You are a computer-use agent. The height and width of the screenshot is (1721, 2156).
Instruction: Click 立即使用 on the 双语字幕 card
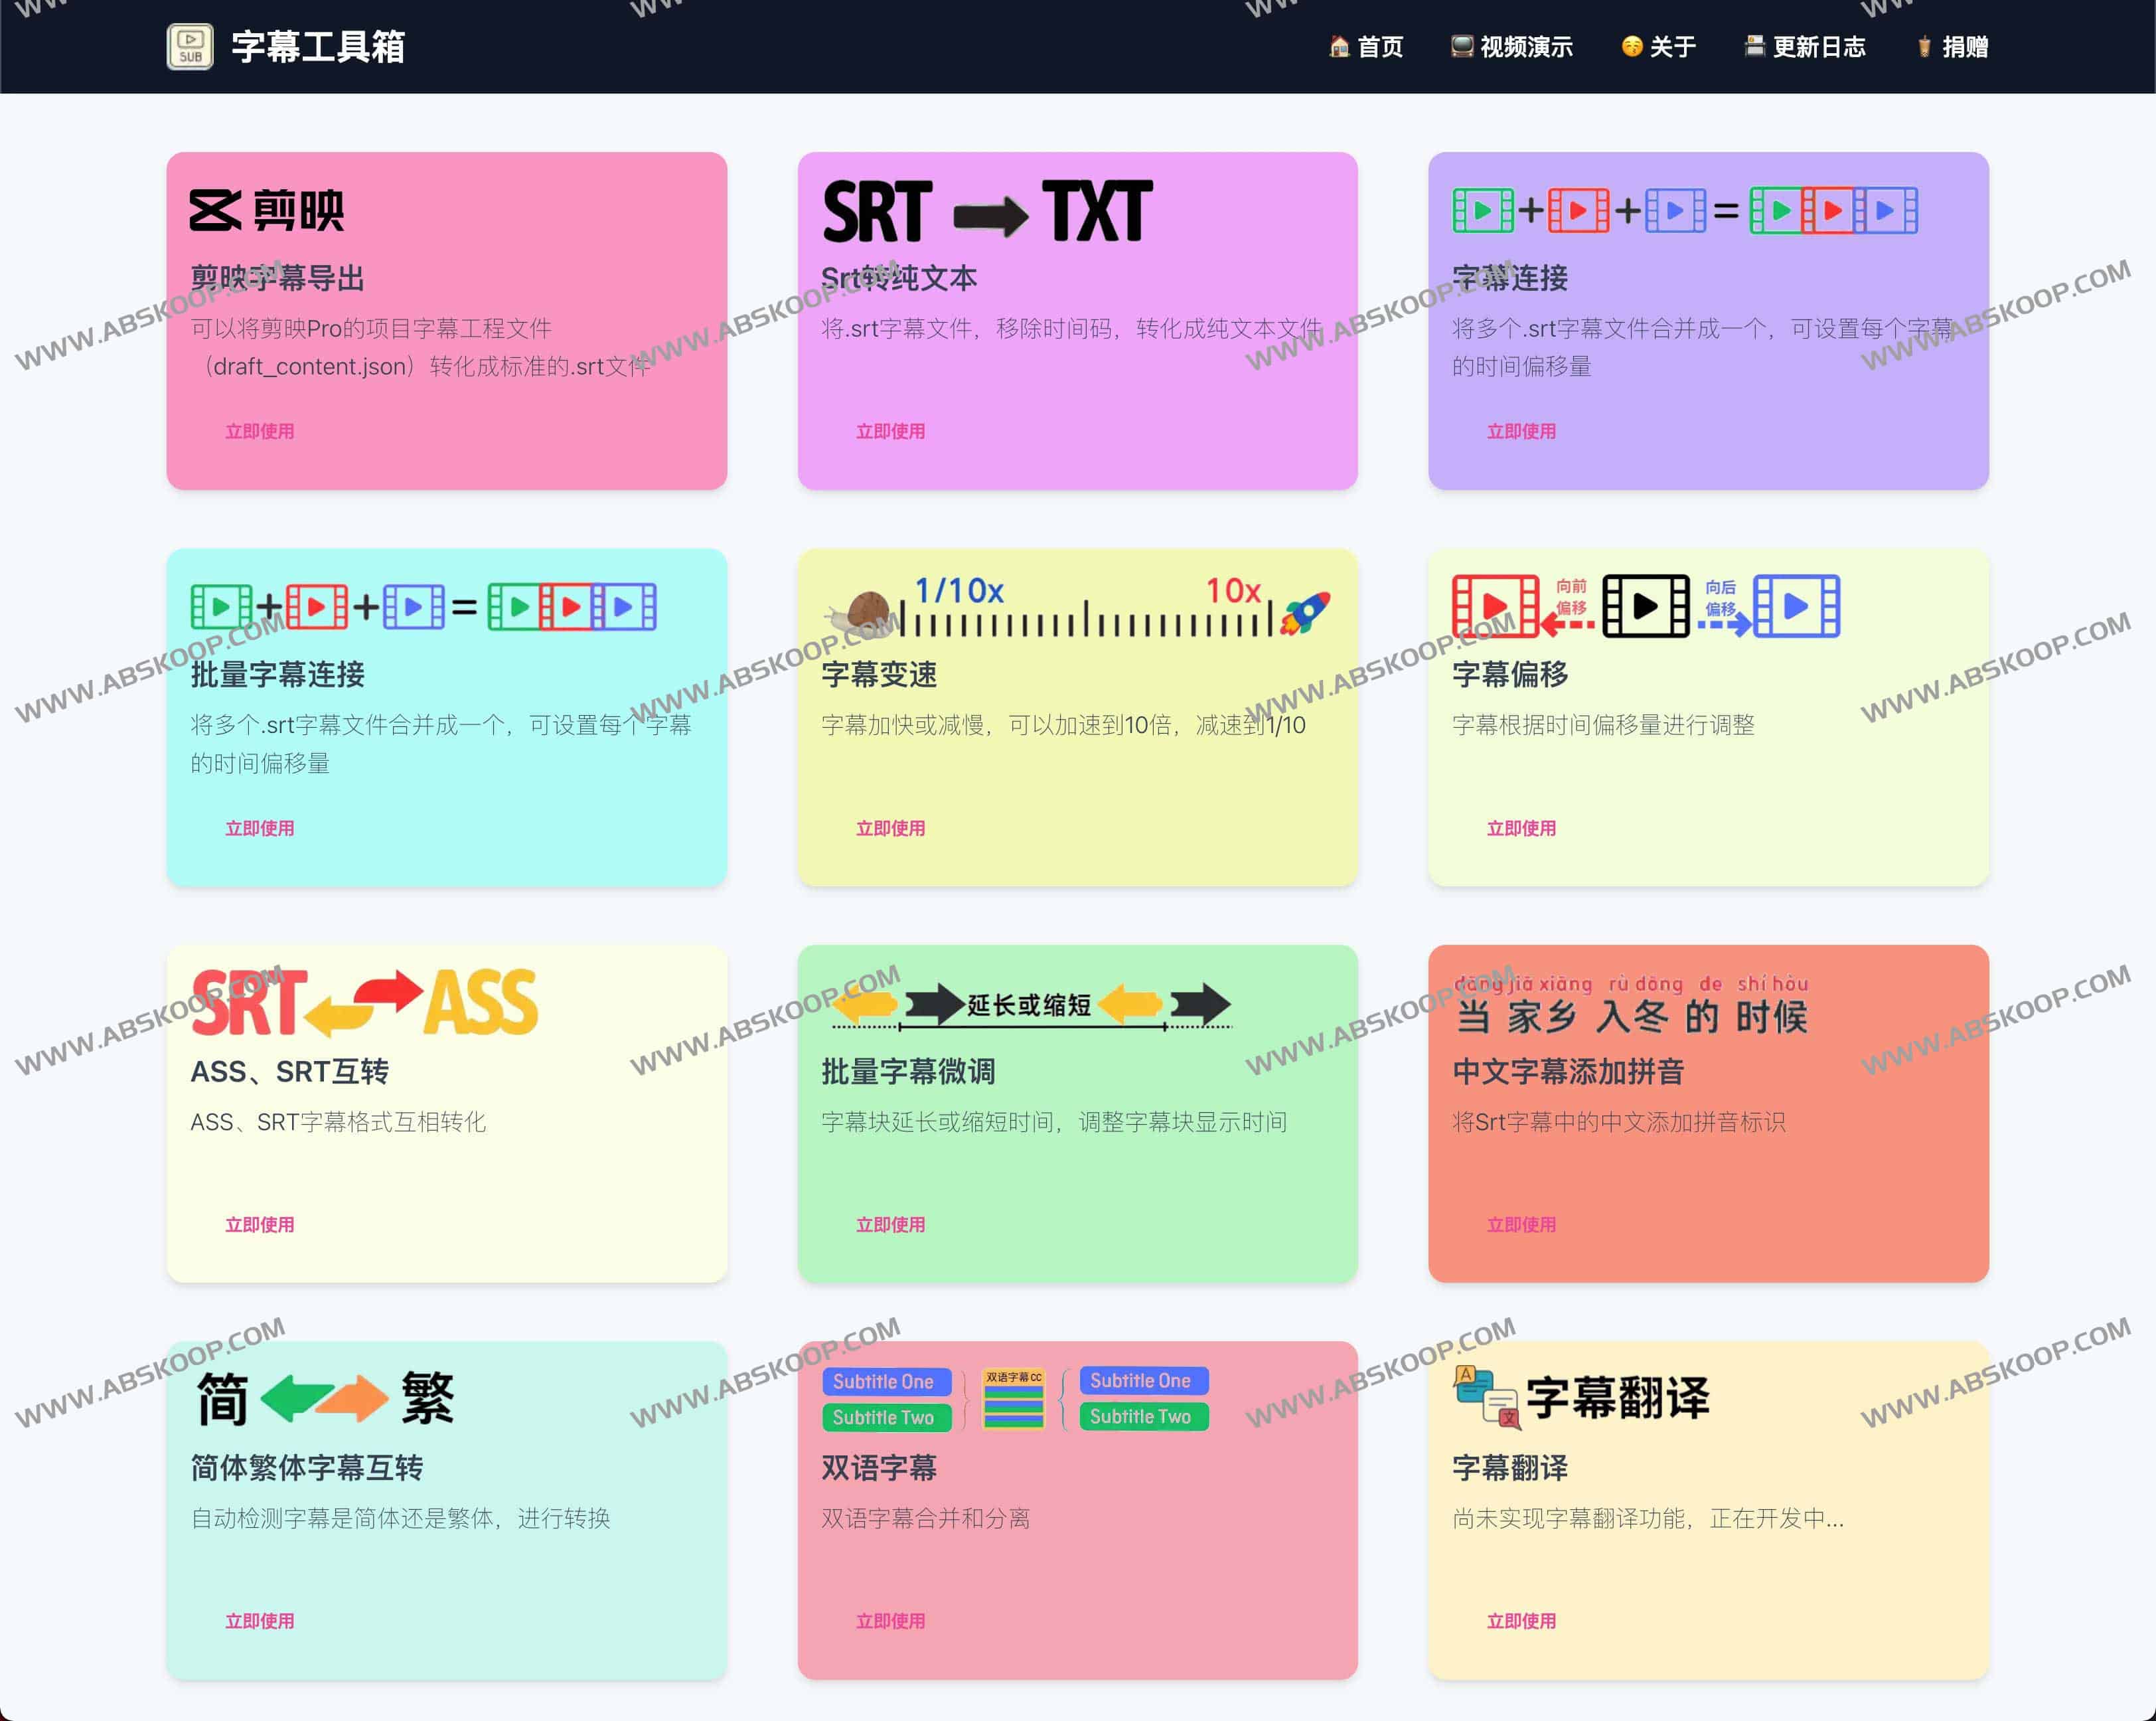(890, 1621)
